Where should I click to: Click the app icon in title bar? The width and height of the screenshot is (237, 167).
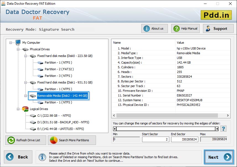(3, 4)
